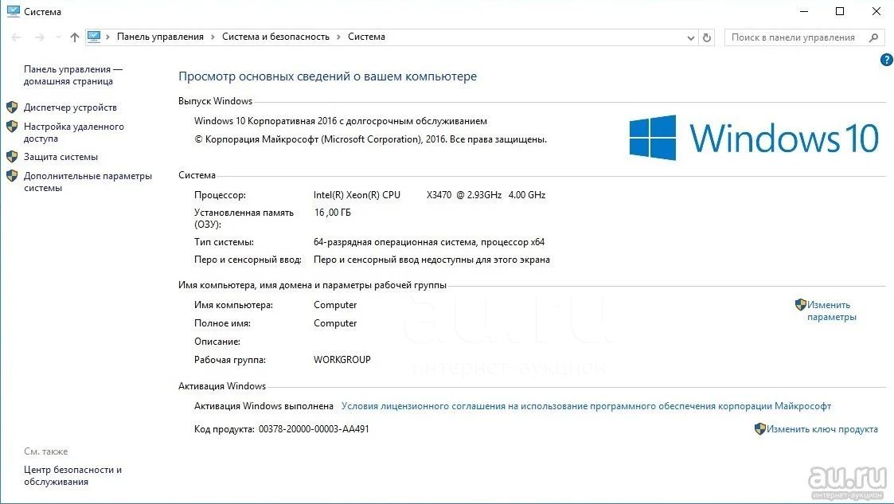Expand chevron after 'Система и безопасность'
894x504 pixels.
click(338, 37)
